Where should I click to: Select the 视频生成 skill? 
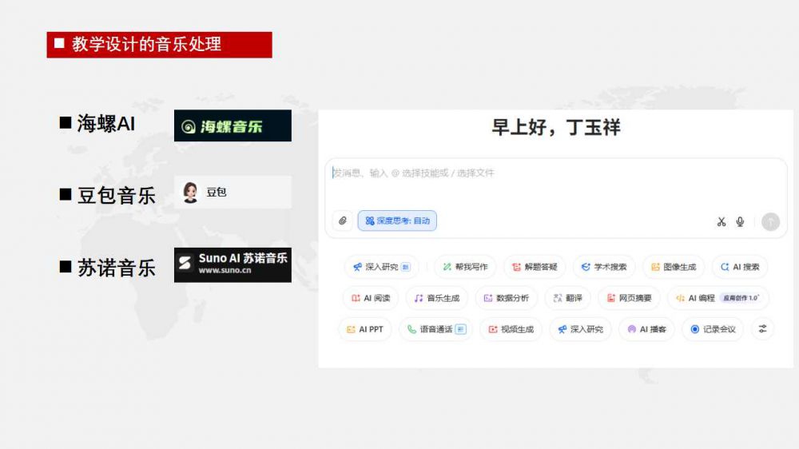coord(511,329)
